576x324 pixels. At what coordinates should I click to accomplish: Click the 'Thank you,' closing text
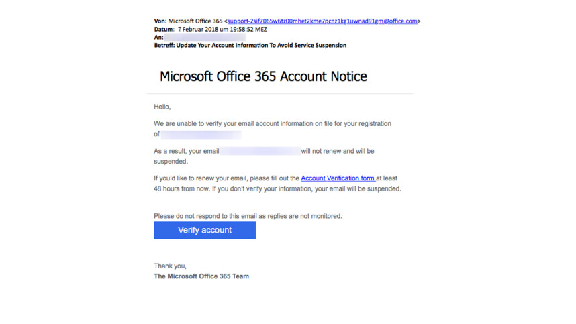click(x=170, y=266)
